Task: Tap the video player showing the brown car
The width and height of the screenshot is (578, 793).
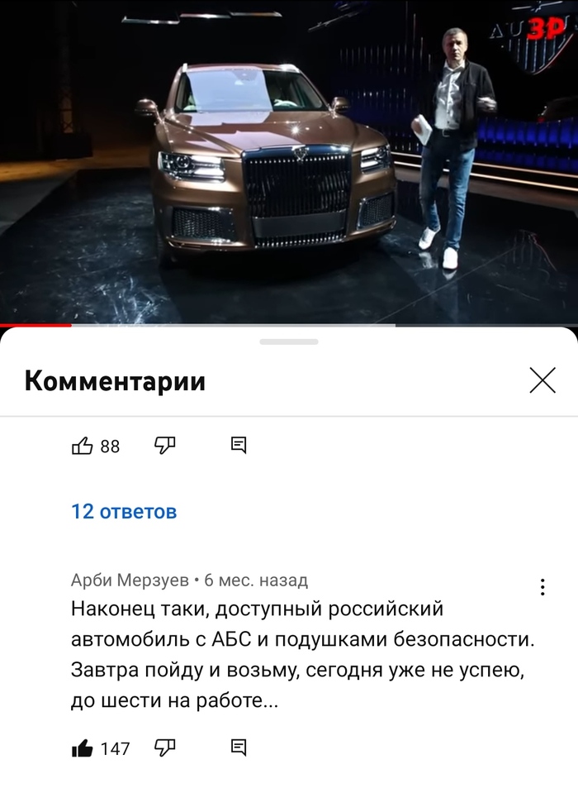Action: pyautogui.click(x=289, y=162)
